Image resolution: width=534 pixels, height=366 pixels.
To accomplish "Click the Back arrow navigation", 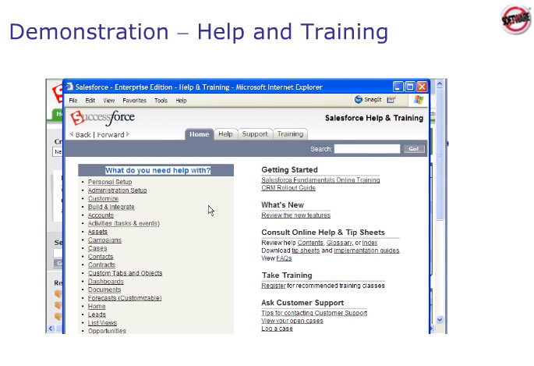I will pos(80,134).
